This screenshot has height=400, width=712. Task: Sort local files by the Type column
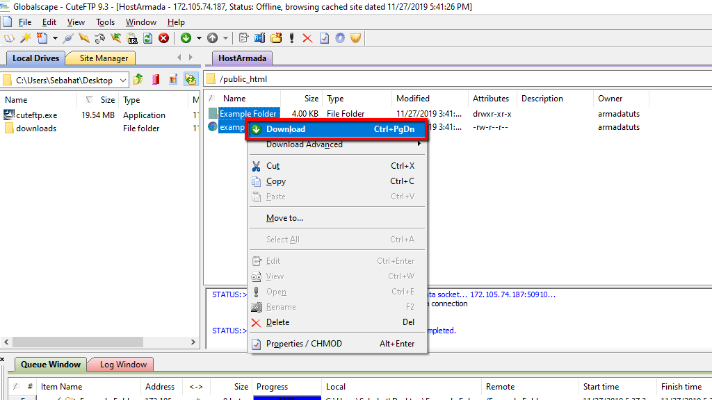point(154,100)
